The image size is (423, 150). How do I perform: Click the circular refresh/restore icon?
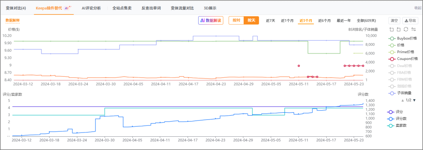tap(406, 29)
